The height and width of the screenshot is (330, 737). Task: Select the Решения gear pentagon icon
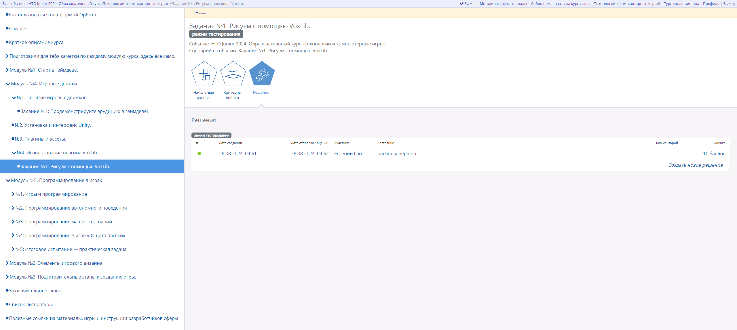262,74
